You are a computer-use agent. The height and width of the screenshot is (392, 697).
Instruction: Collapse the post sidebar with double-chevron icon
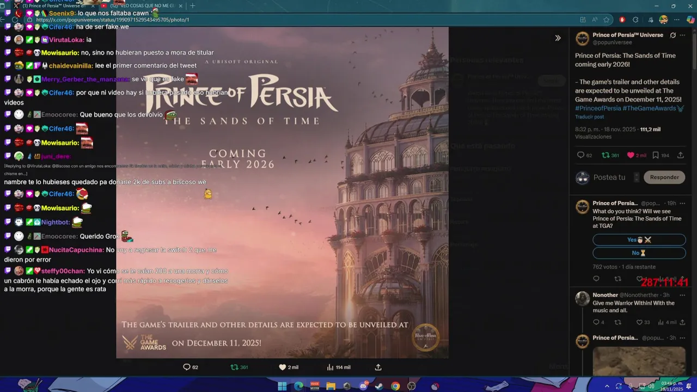(558, 38)
